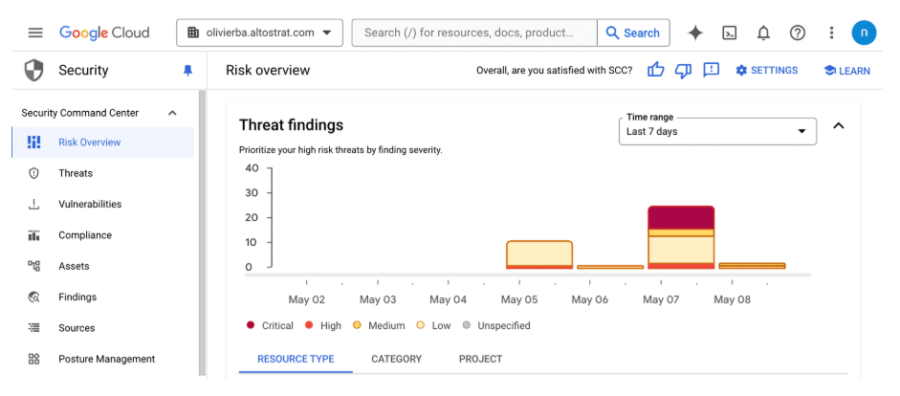Toggle the Low legend entry
The height and width of the screenshot is (396, 900).
click(433, 325)
